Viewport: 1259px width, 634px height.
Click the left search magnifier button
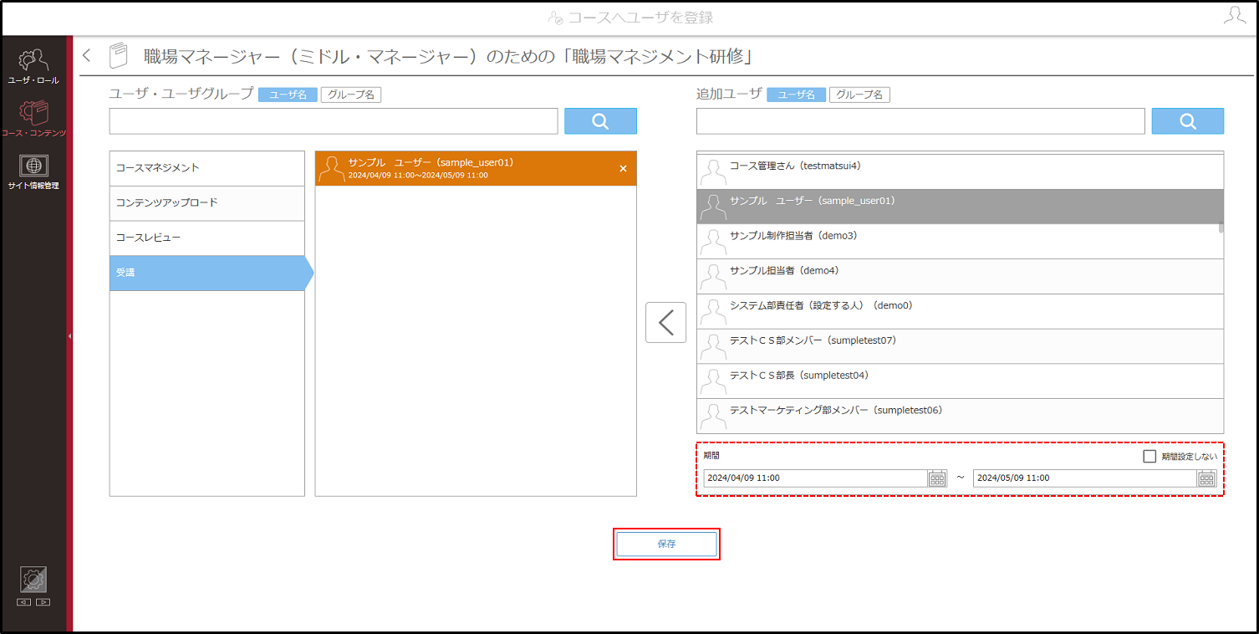600,121
